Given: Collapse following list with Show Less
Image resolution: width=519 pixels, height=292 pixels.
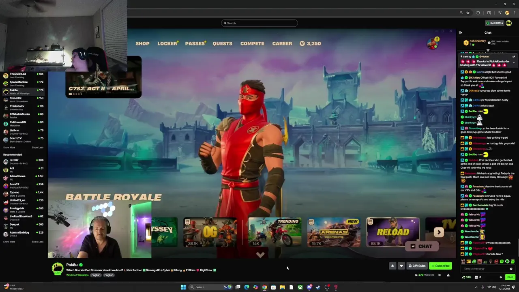Looking at the screenshot, I should [x=38, y=148].
